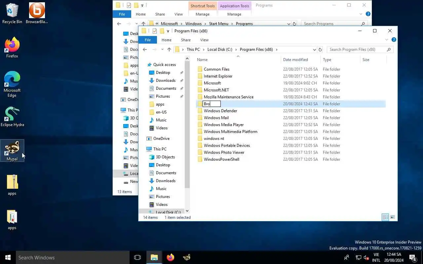The width and height of the screenshot is (423, 264).
Task: Open the Recent locations dropdown arrow
Action: pyautogui.click(x=162, y=49)
